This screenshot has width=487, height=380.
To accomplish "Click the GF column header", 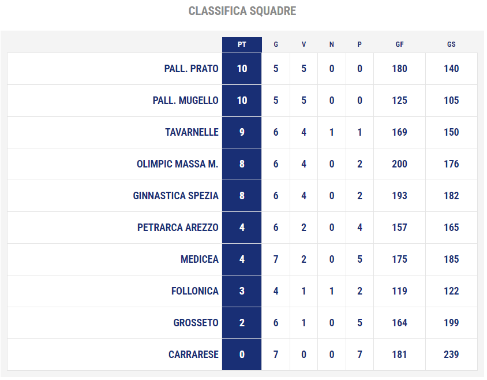I will click(399, 44).
